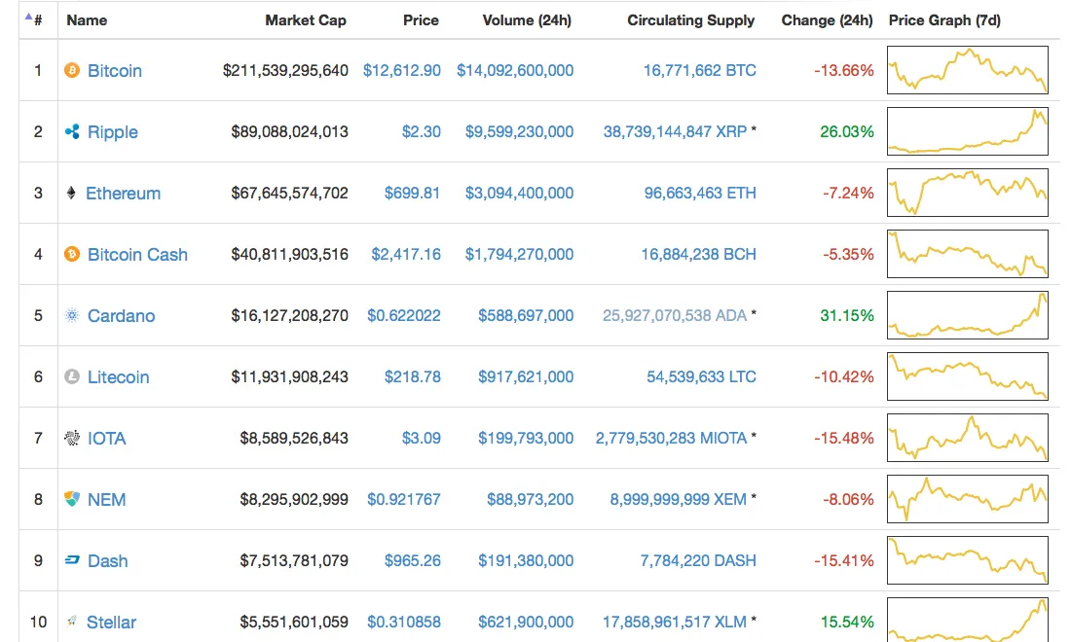View Cardano 7-day price graph
This screenshot has height=642, width=1071.
coord(967,315)
